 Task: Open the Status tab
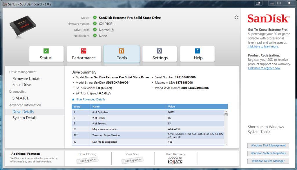pyautogui.click(x=46, y=54)
